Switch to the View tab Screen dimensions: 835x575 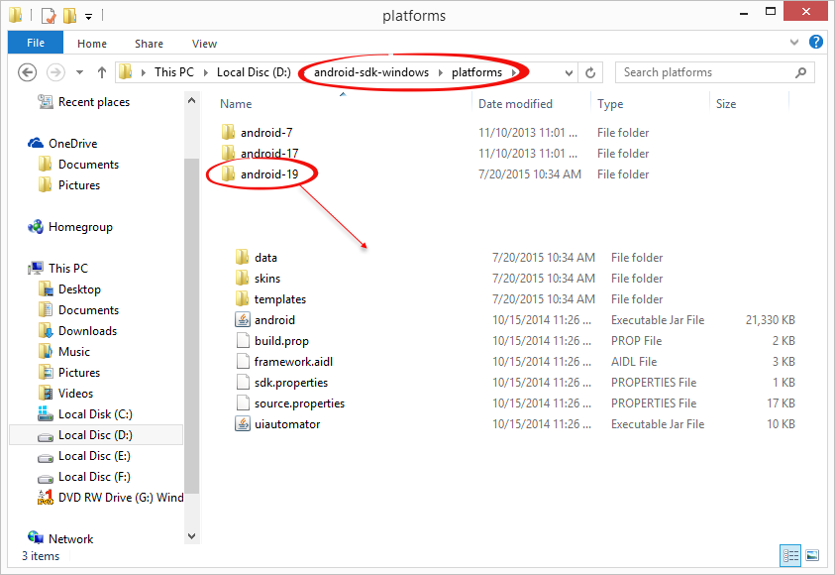pyautogui.click(x=204, y=44)
